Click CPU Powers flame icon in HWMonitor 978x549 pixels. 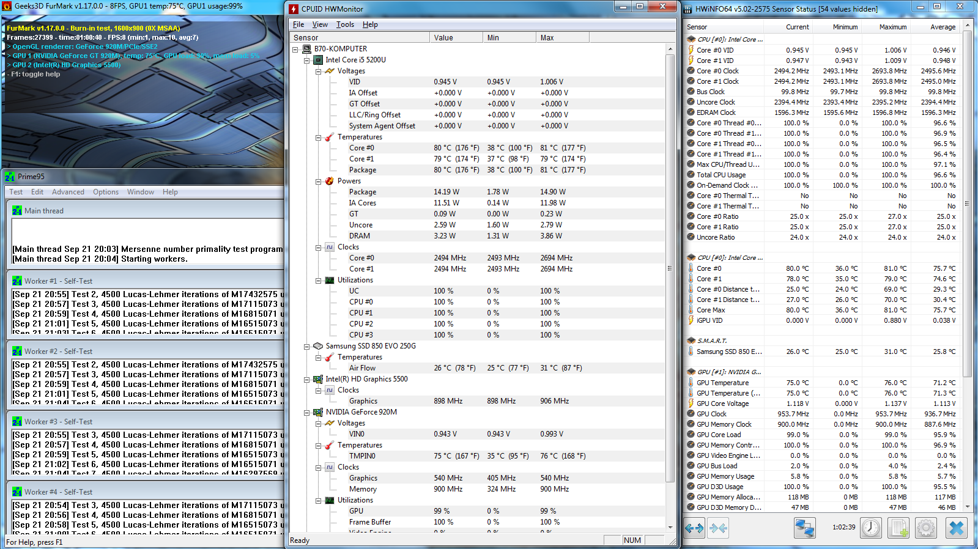click(330, 181)
